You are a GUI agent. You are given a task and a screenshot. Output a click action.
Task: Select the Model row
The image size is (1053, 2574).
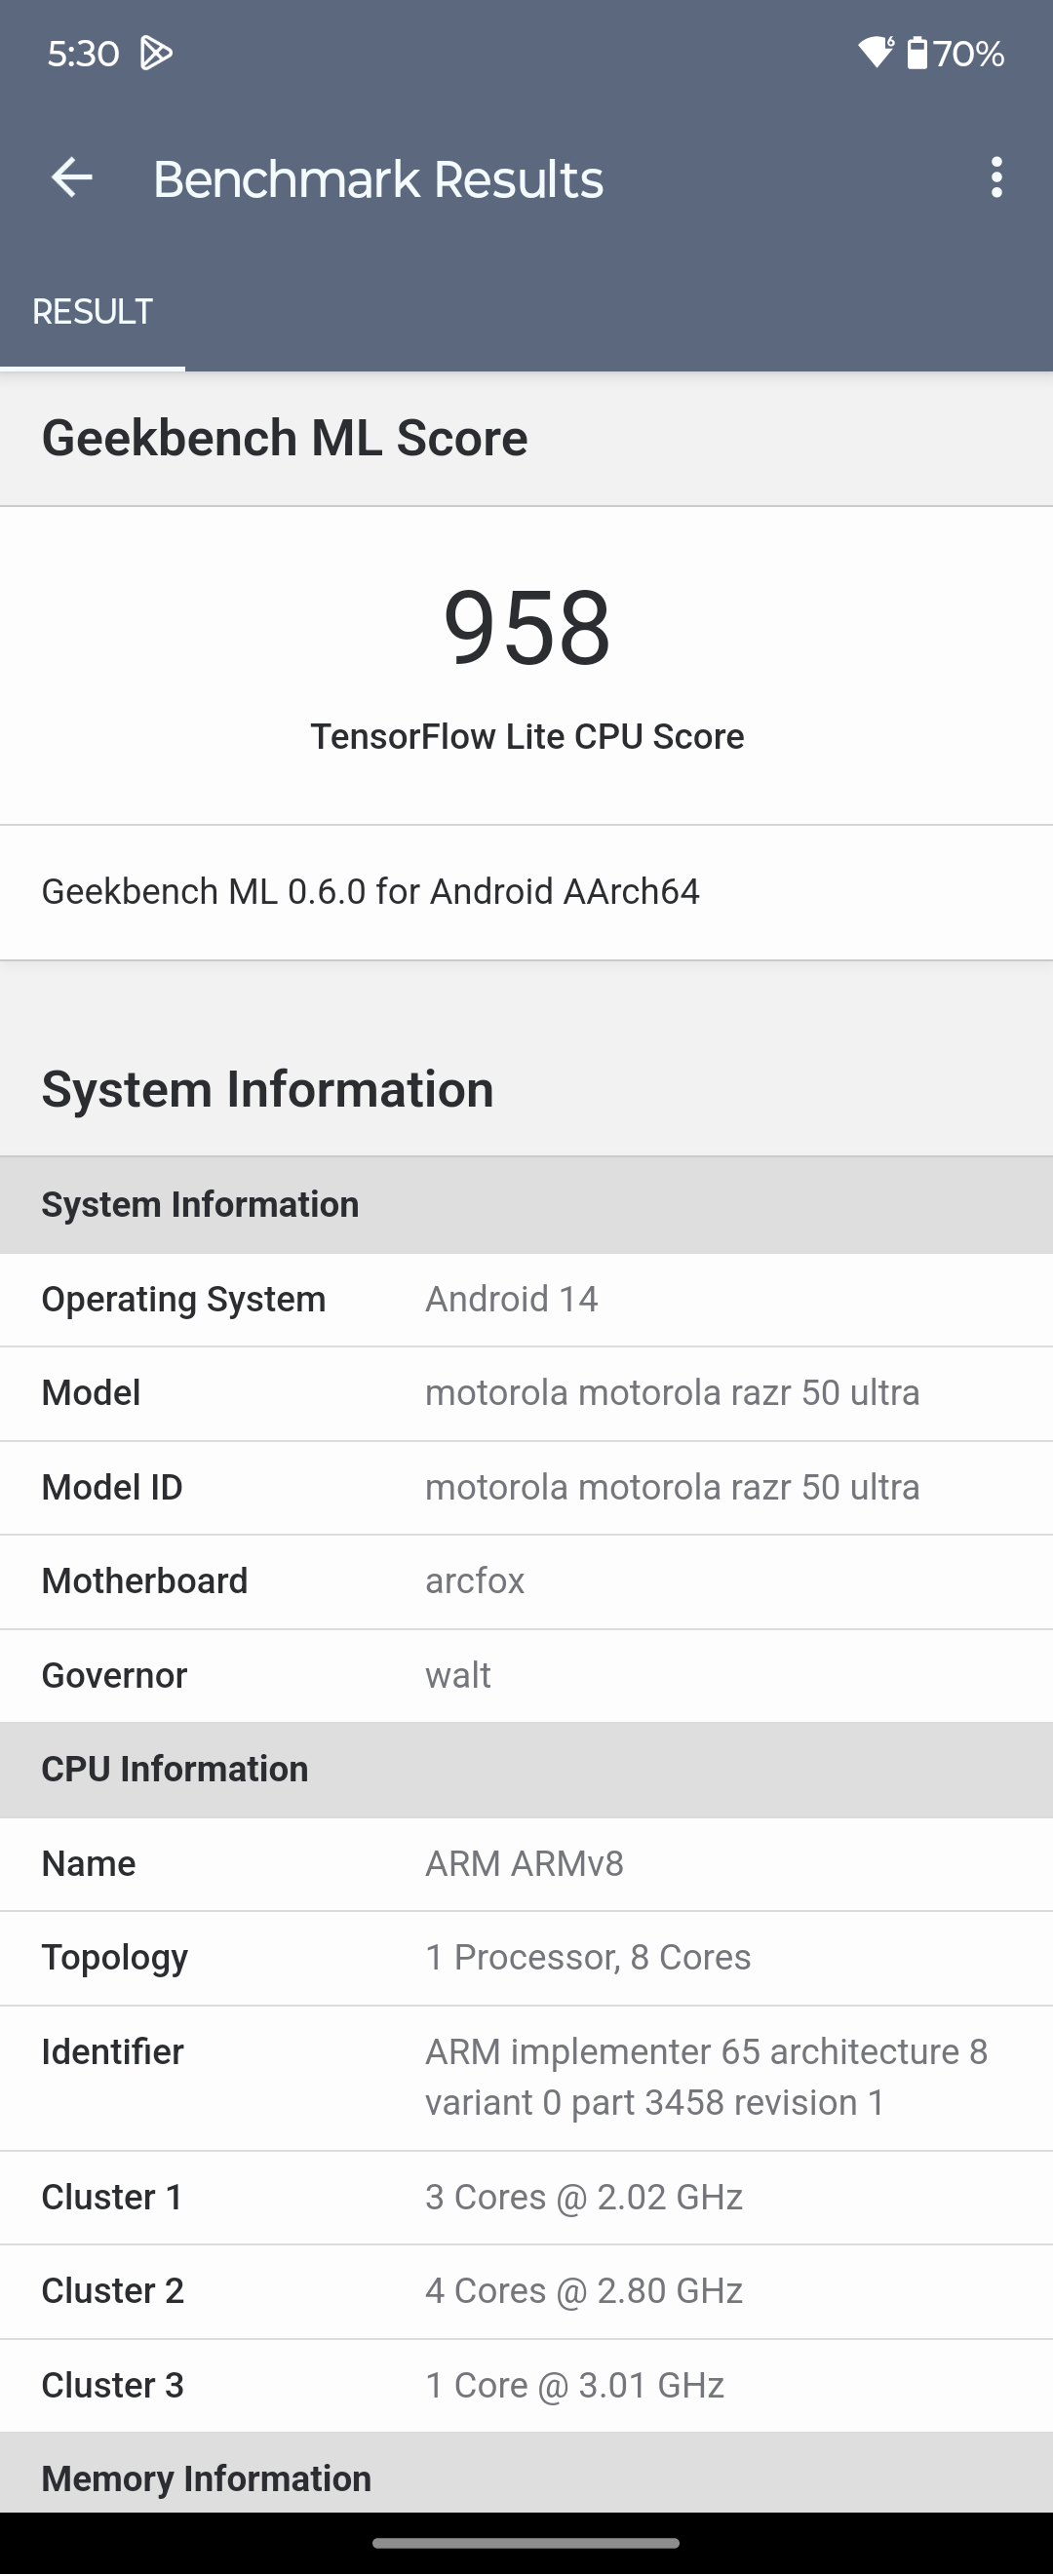click(526, 1393)
